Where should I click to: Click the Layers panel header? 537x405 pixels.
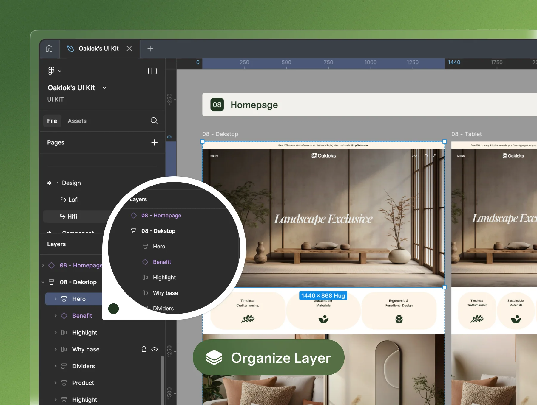[56, 244]
